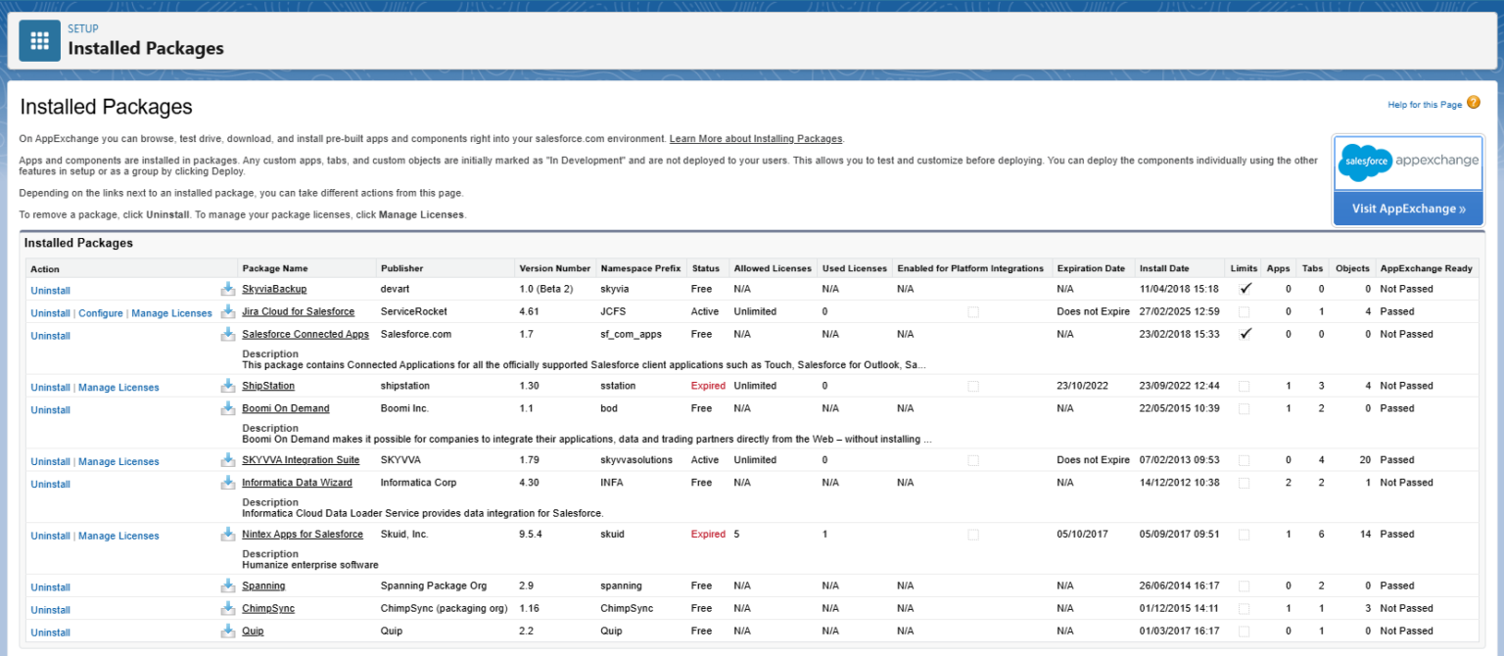
Task: Open Help for this Page link
Action: (x=1424, y=105)
